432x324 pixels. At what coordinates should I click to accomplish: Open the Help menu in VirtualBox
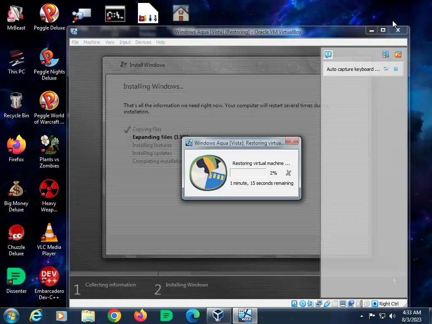(160, 42)
